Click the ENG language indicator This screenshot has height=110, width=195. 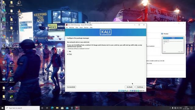click(x=181, y=108)
